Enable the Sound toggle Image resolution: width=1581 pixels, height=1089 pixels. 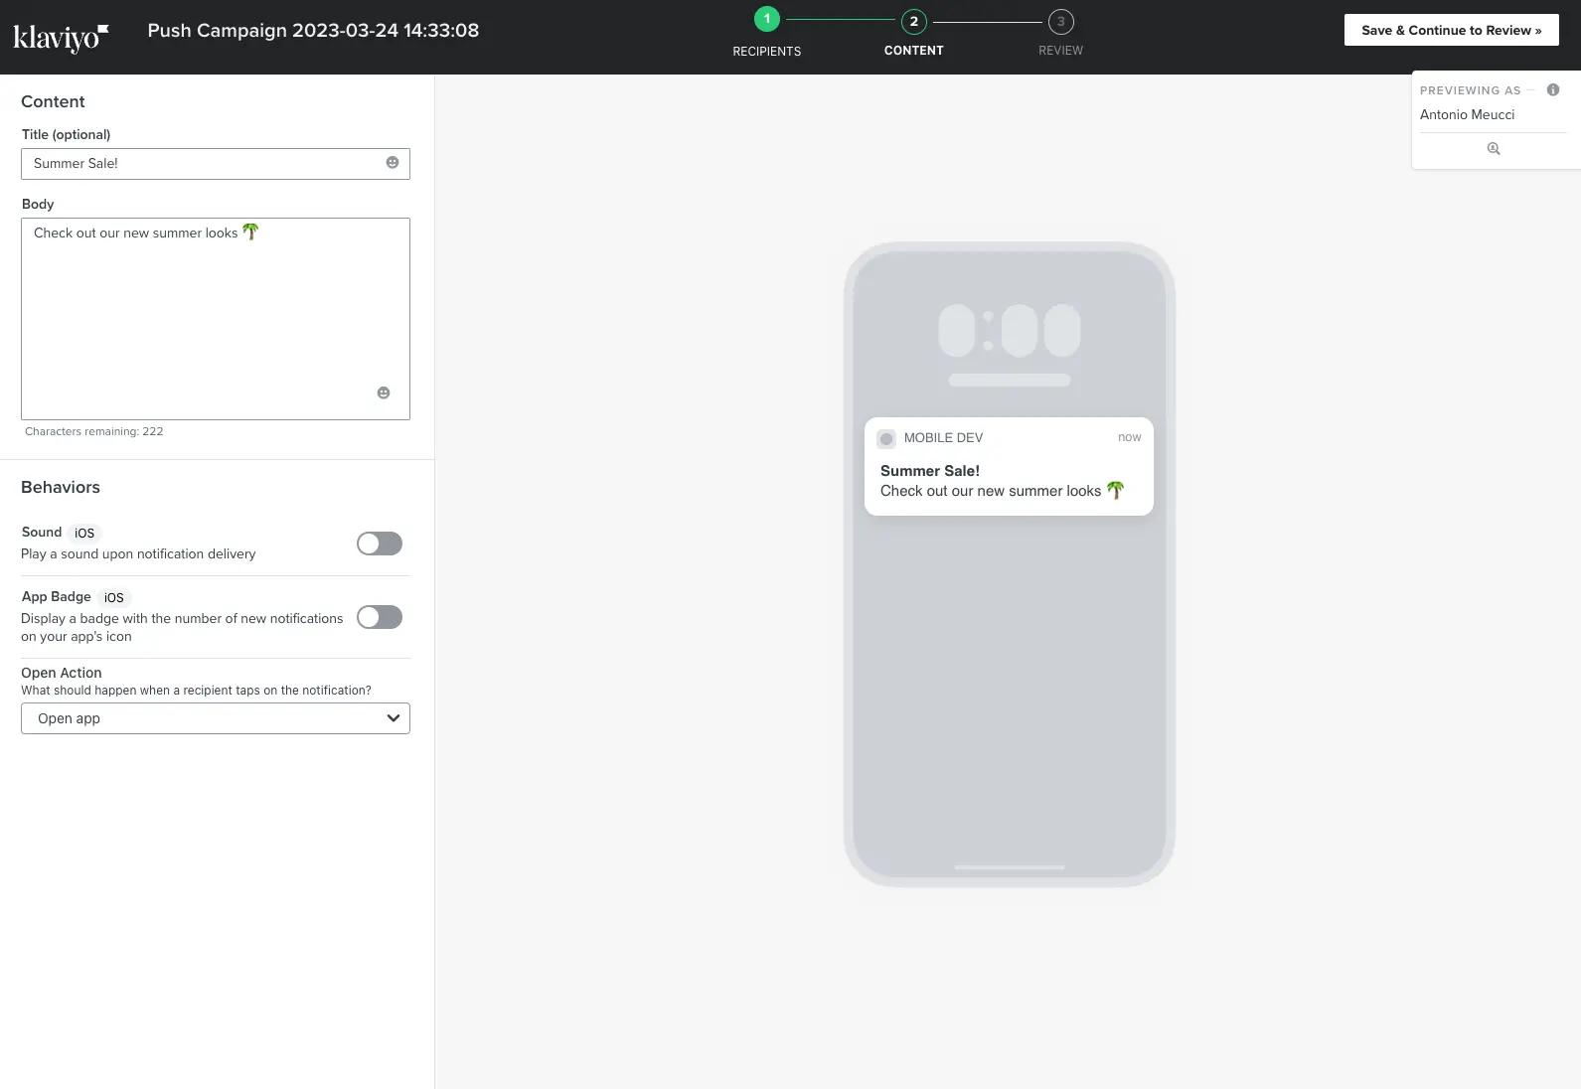380,544
